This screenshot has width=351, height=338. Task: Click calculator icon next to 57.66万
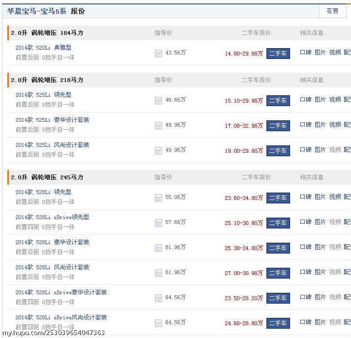158,223
